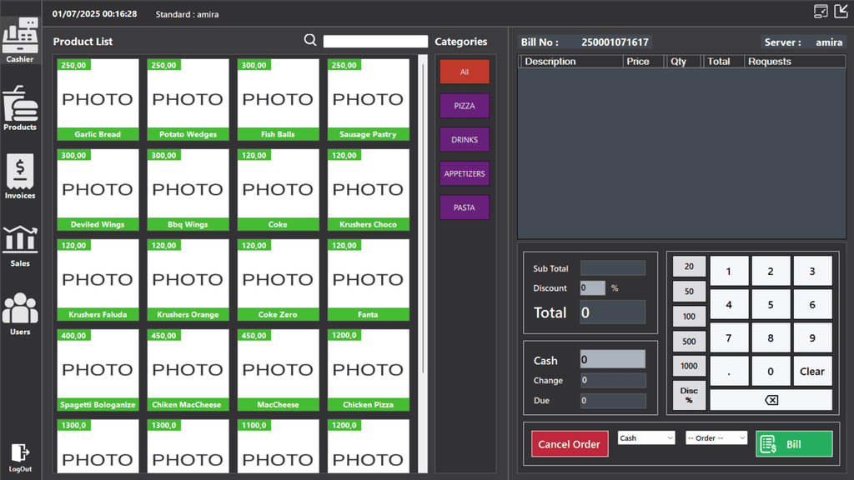
Task: Open the Products section icon
Action: (x=20, y=108)
